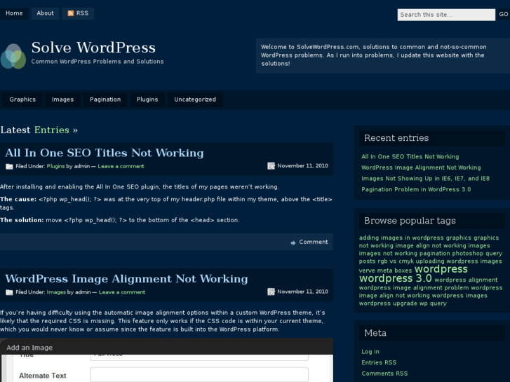Click the folder icon beside Filed Under: Plugins
This screenshot has width=510, height=382.
point(9,166)
